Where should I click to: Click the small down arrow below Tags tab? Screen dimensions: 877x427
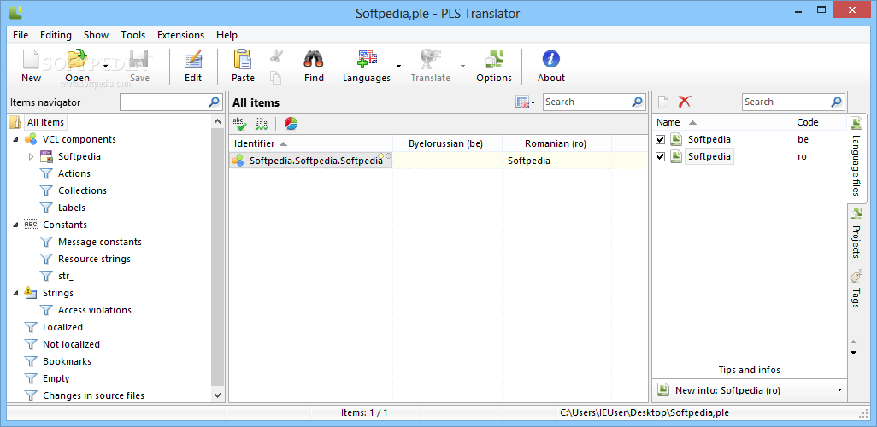853,353
